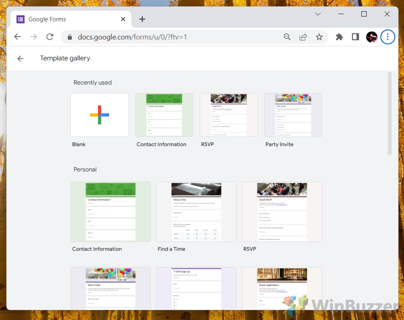Click the page scrollbar on the right
Screen dimensions: 404x320
point(389,113)
